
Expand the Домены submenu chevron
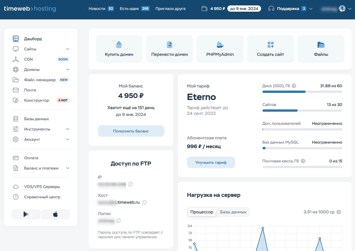68,70
